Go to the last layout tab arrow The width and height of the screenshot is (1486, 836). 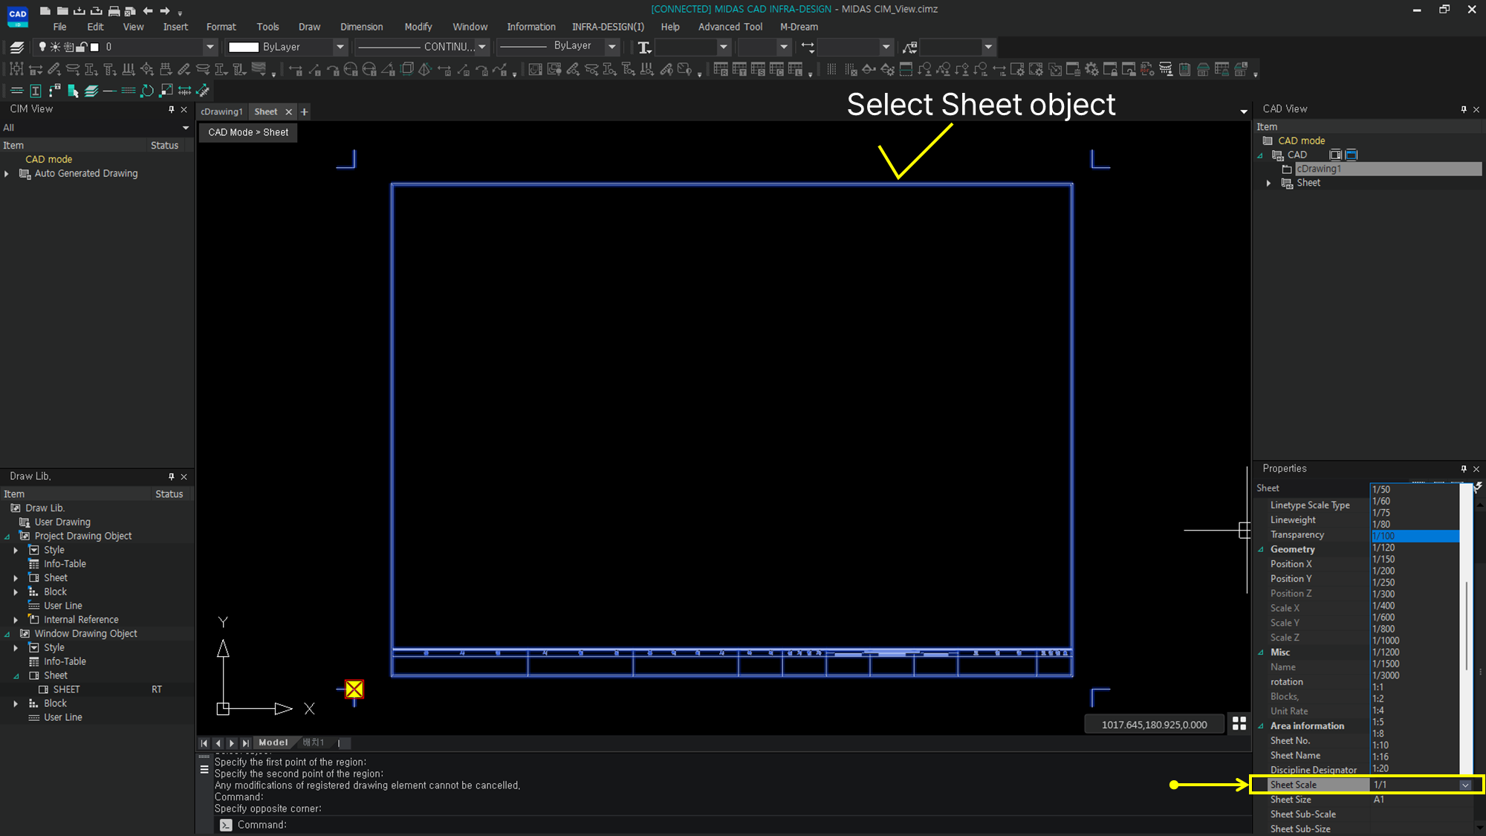tap(245, 742)
